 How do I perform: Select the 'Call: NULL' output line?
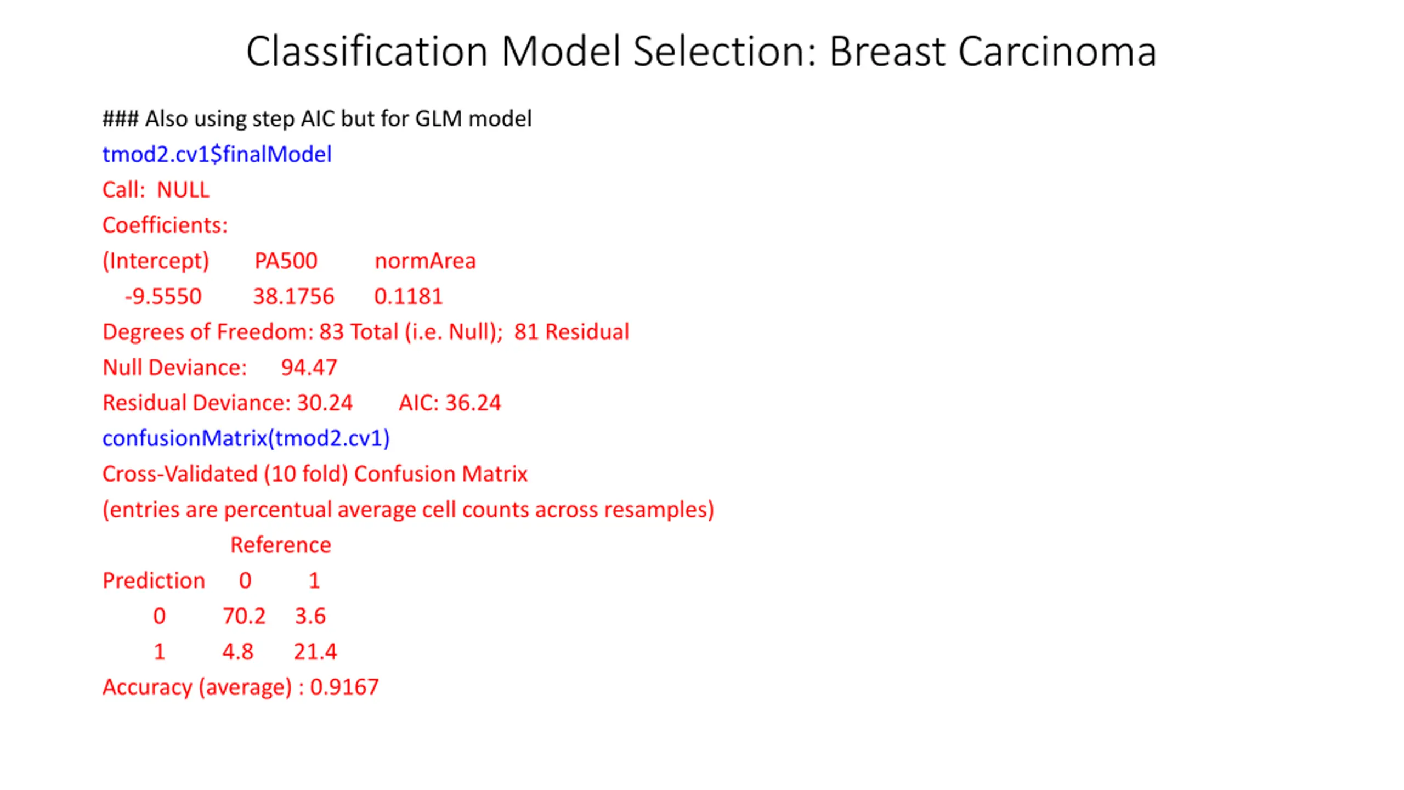point(156,190)
